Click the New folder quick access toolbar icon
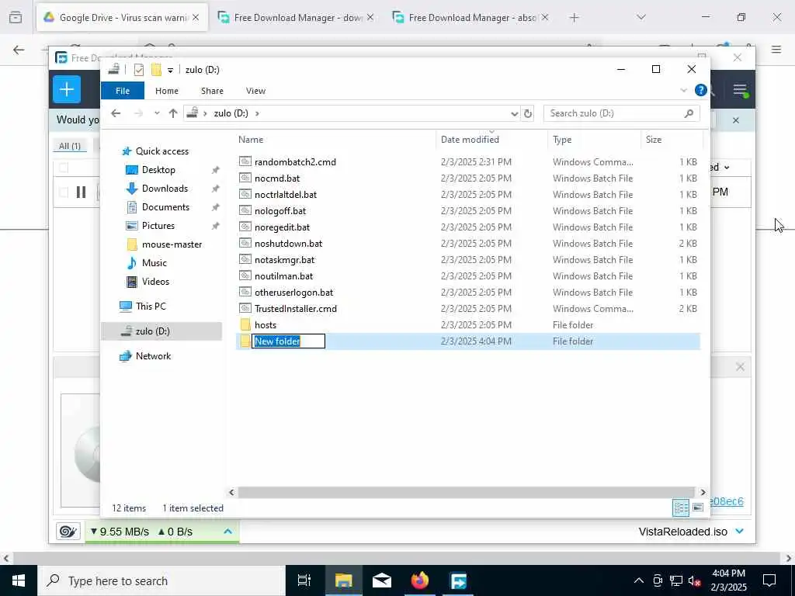The width and height of the screenshot is (795, 596). pyautogui.click(x=156, y=69)
